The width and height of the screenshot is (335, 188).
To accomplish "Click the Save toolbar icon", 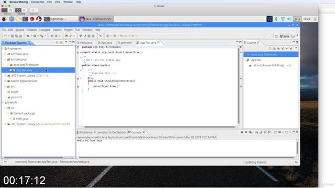I will coord(12,36).
